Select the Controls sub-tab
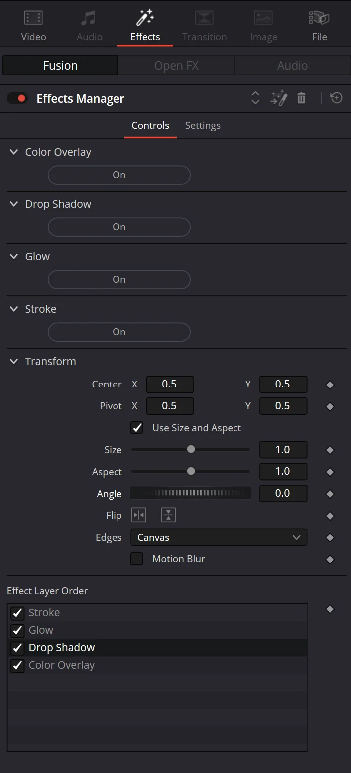Viewport: 351px width, 773px height. click(150, 126)
